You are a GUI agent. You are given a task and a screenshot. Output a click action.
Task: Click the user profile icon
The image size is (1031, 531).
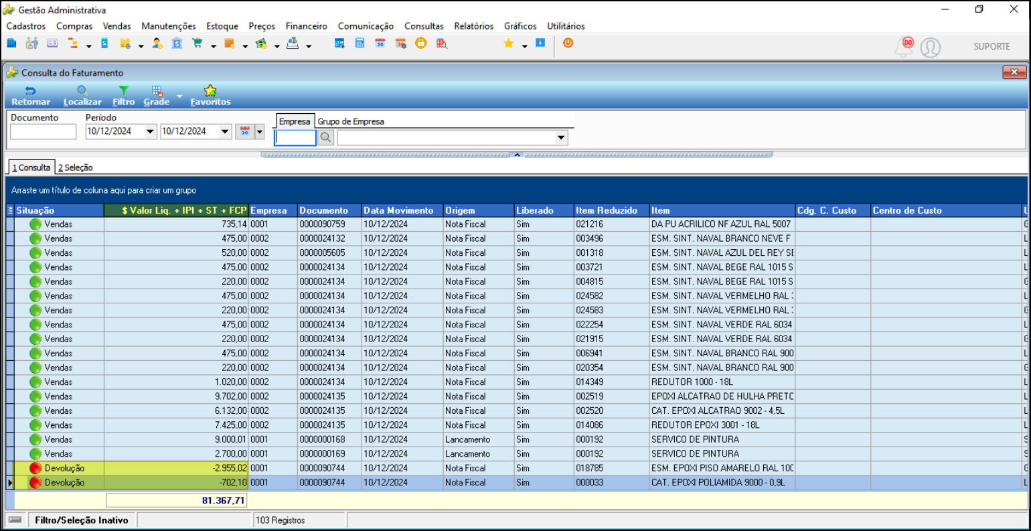coord(930,48)
